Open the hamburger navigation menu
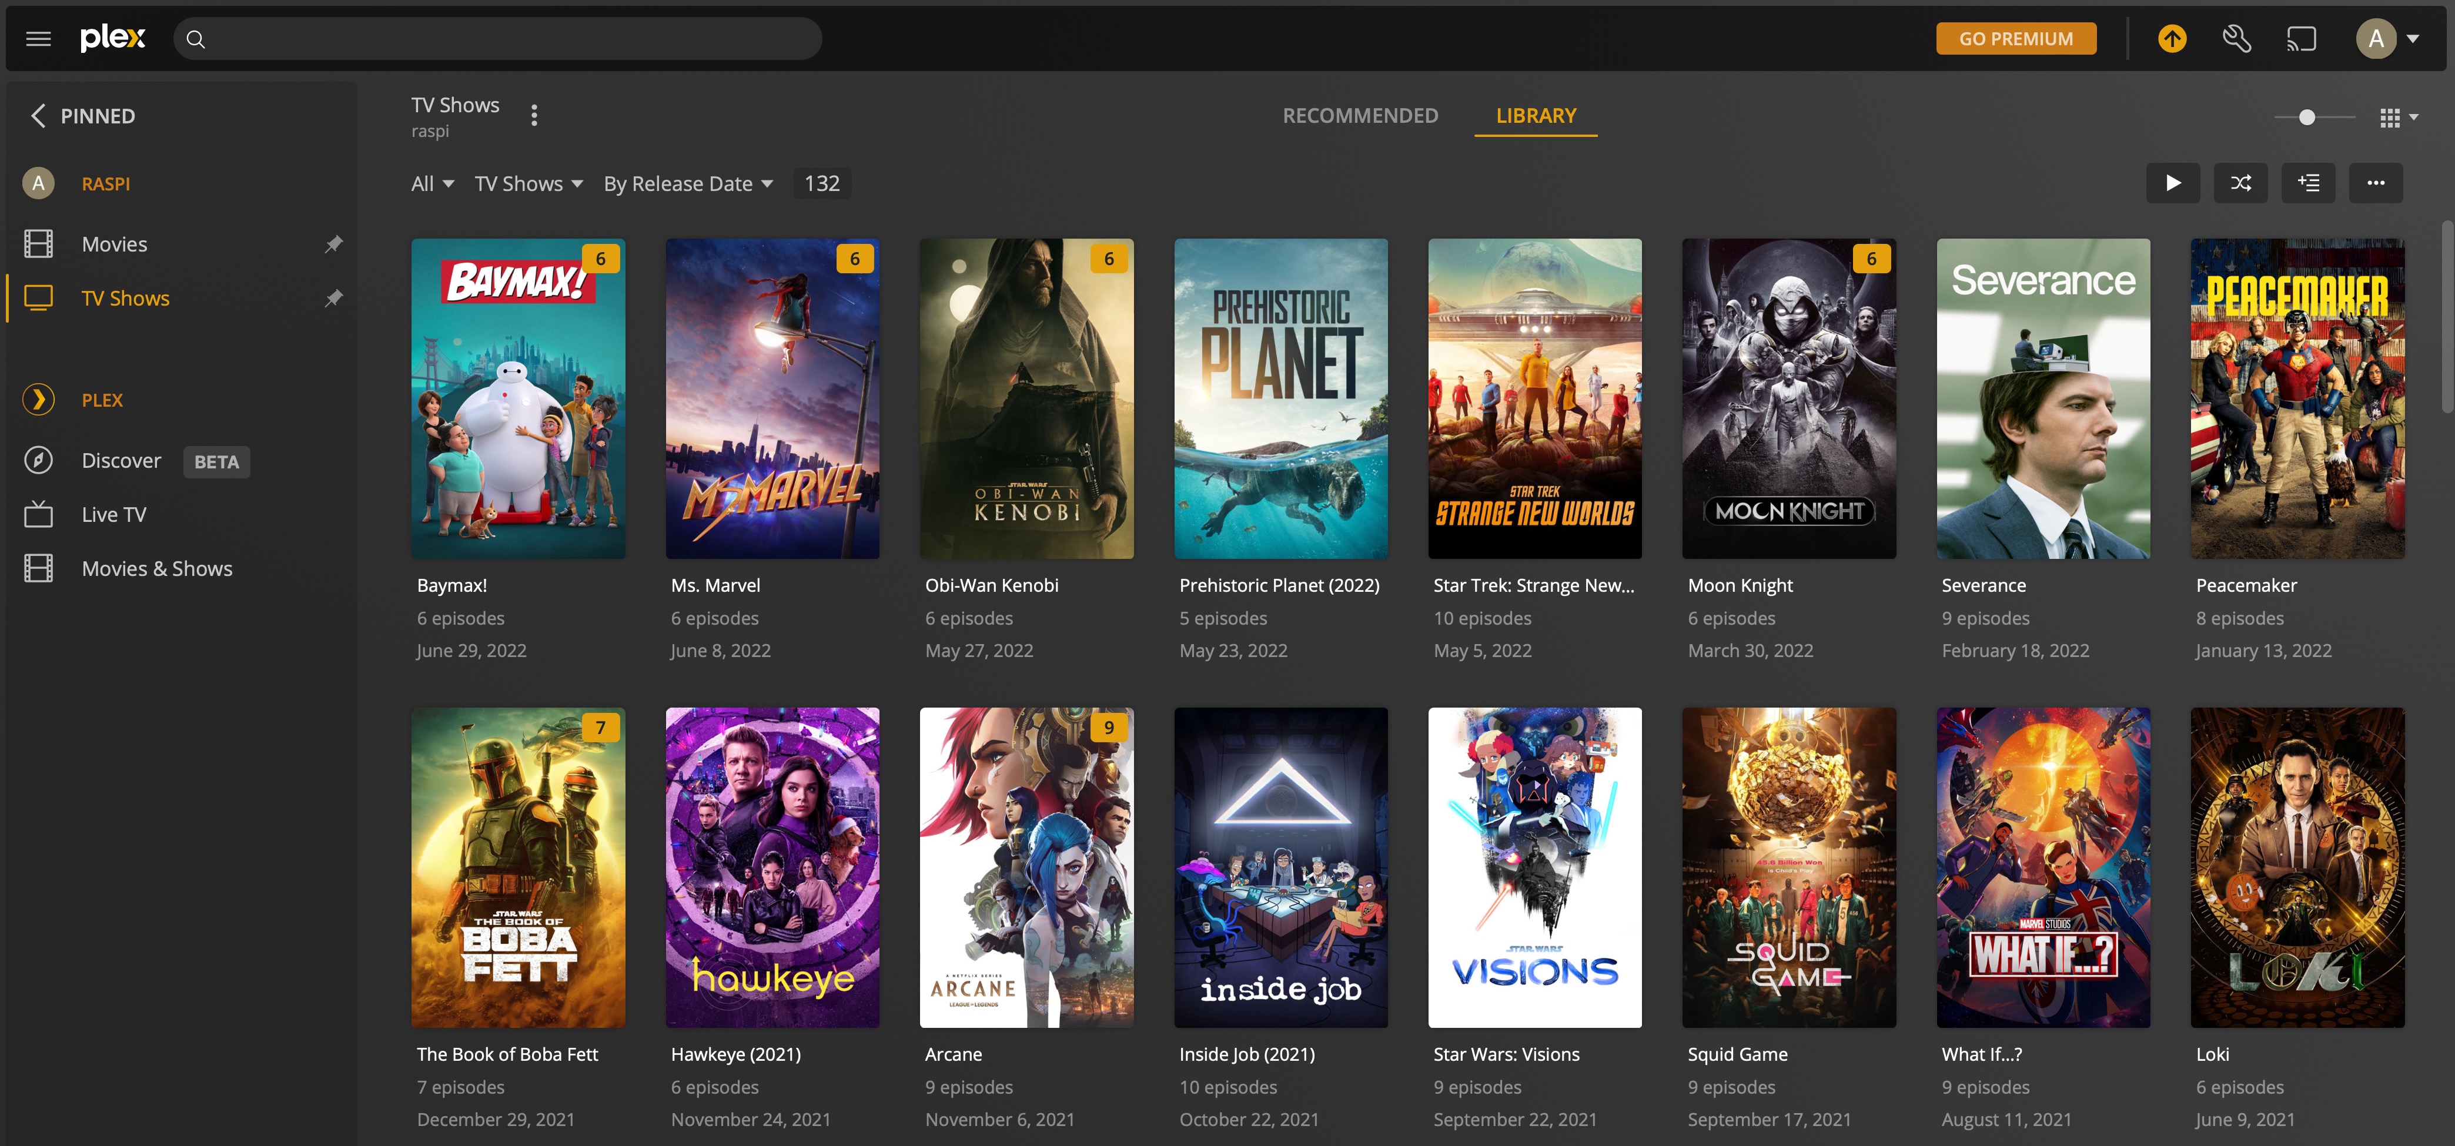The image size is (2455, 1146). 38,39
